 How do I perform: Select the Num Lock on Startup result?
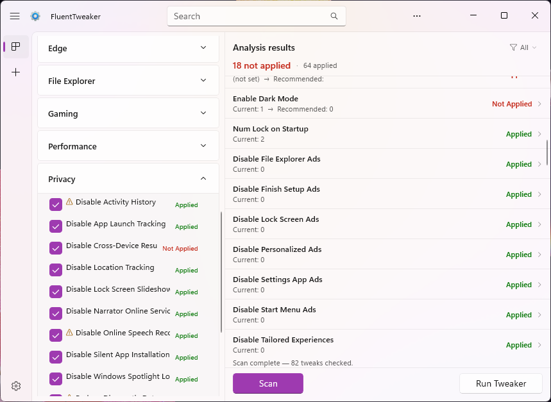387,134
